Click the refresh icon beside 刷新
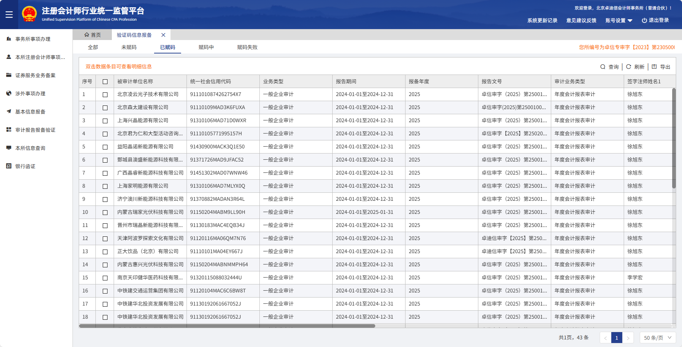This screenshot has height=347, width=682. 628,67
